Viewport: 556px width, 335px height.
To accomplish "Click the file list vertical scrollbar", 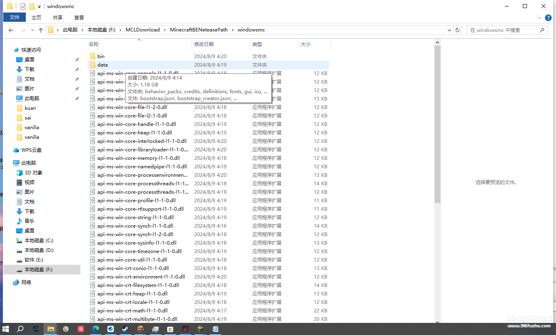I will tap(437, 121).
